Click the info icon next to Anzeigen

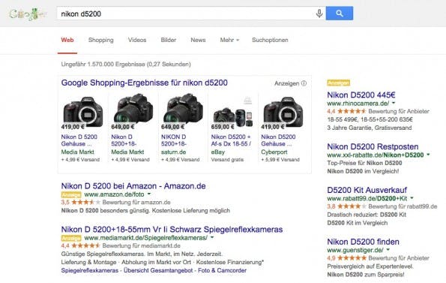[304, 83]
